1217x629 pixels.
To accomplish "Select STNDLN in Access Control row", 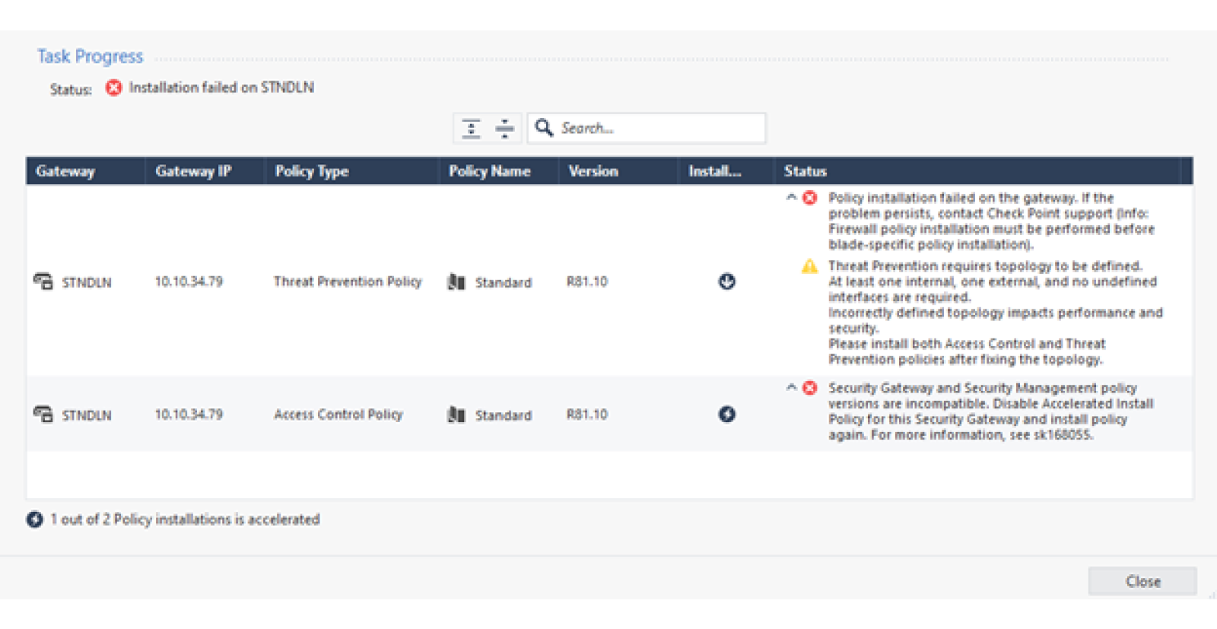I will click(x=87, y=415).
